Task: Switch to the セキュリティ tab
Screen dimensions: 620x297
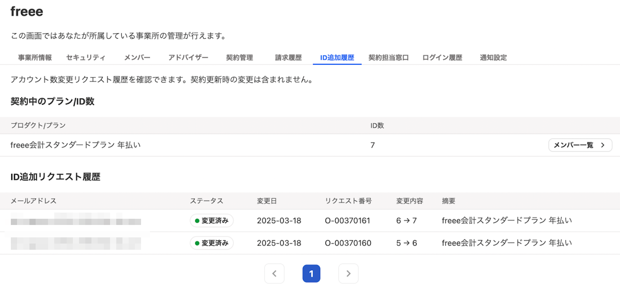Action: pyautogui.click(x=86, y=58)
